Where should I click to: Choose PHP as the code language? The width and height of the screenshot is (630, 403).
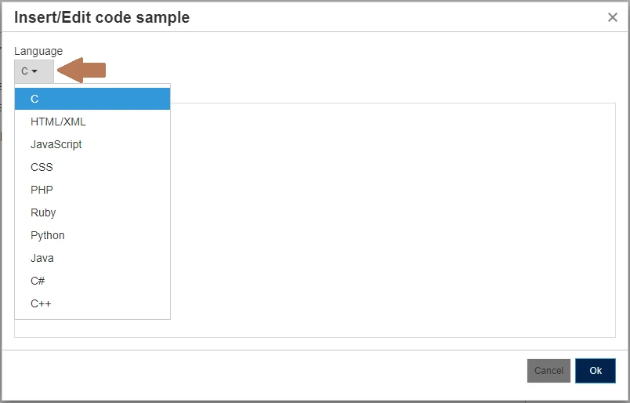[x=92, y=190]
